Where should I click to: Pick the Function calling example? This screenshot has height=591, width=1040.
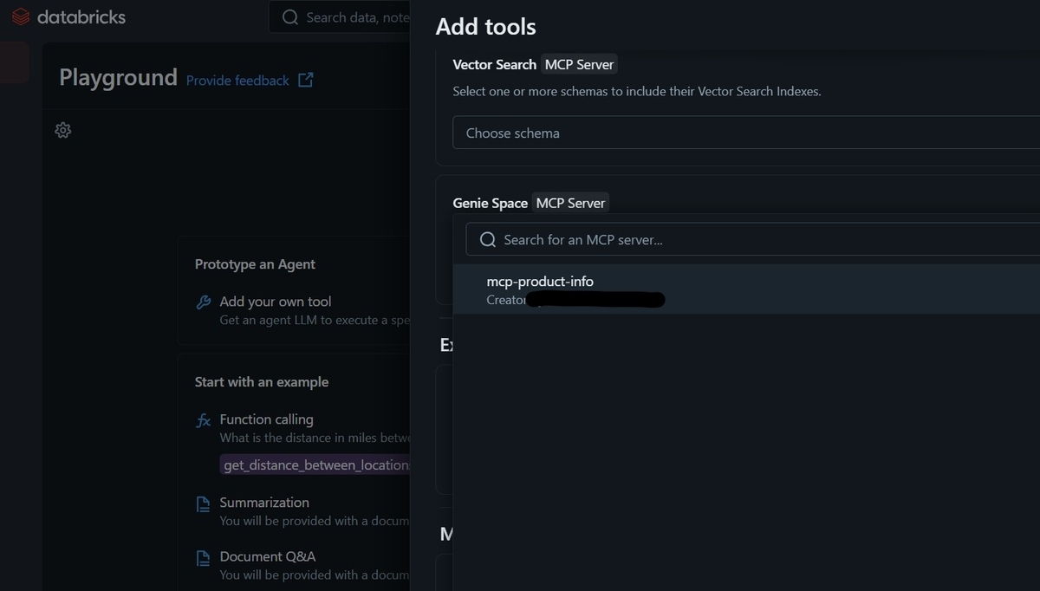(302, 428)
